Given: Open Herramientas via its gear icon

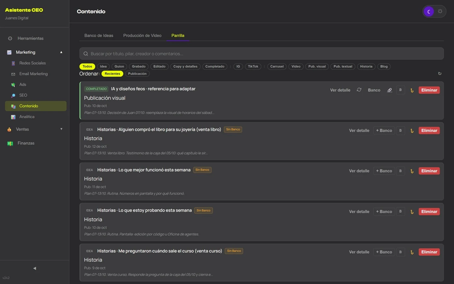Looking at the screenshot, I should (x=10, y=38).
